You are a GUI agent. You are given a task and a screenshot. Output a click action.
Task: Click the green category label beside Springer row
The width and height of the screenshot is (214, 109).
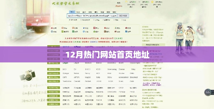point(54,73)
